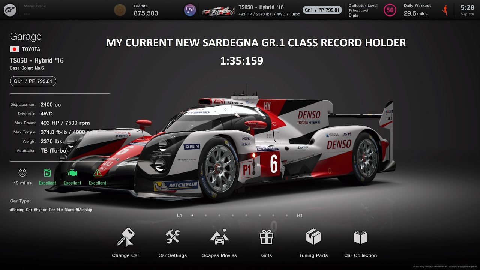Open the Gifts box icon
This screenshot has height=270, width=480.
[267, 237]
